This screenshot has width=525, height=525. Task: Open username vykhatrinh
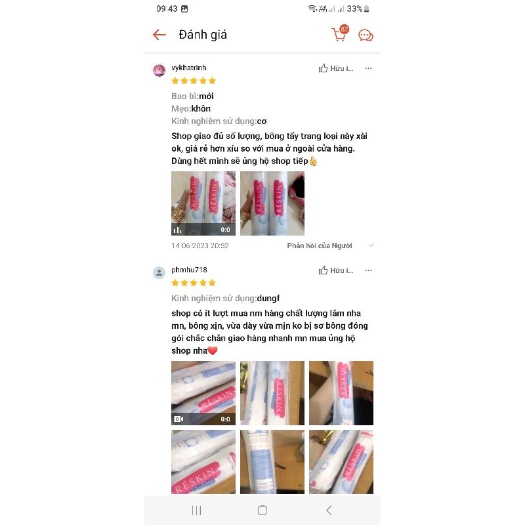(x=189, y=68)
